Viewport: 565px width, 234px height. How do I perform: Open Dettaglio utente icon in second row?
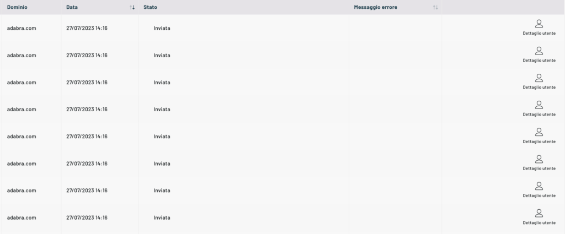pyautogui.click(x=539, y=51)
